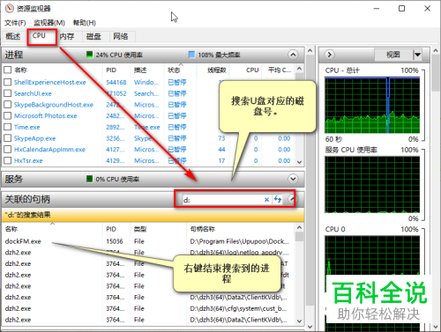Click the 服务 CPU 使用率 graph

(372, 184)
